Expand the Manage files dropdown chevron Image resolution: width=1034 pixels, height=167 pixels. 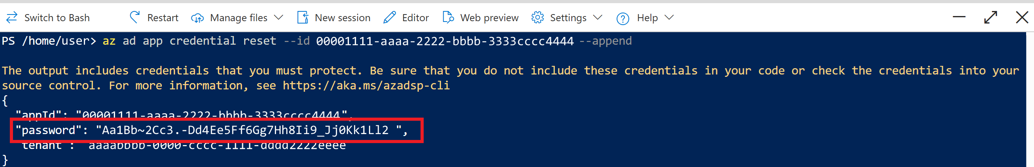[278, 18]
